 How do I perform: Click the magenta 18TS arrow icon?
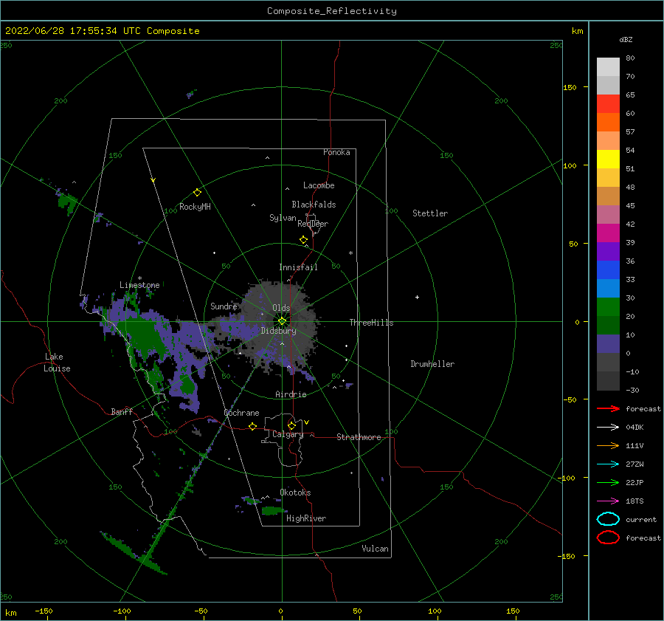(x=608, y=501)
